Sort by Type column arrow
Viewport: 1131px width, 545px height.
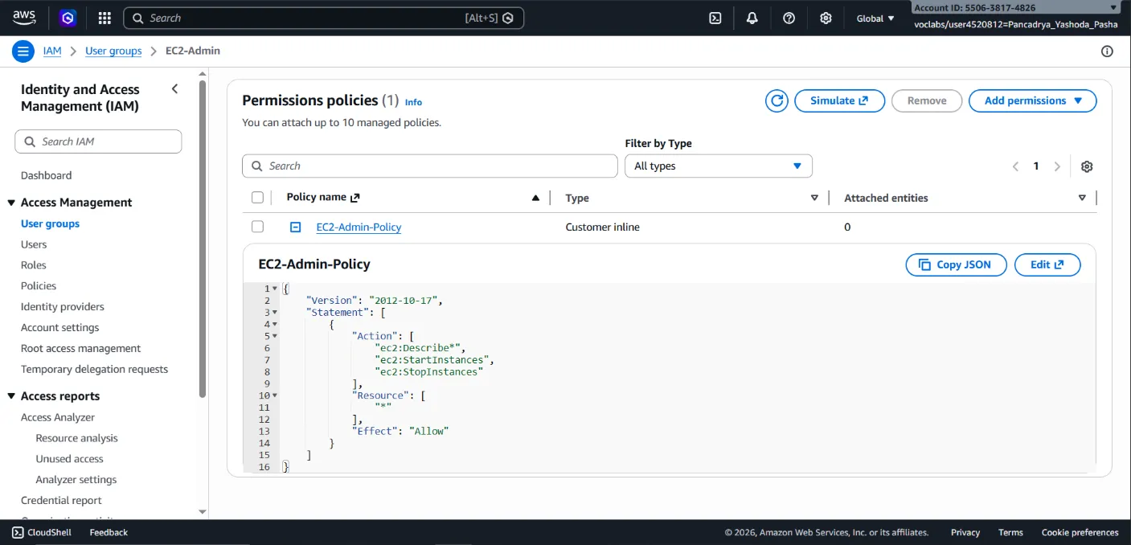tap(814, 198)
